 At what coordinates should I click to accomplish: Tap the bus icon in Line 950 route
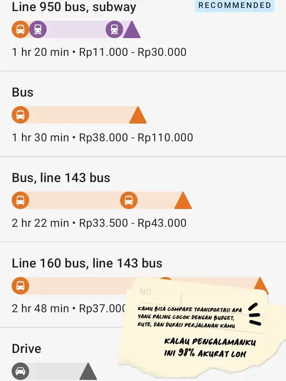(20, 30)
